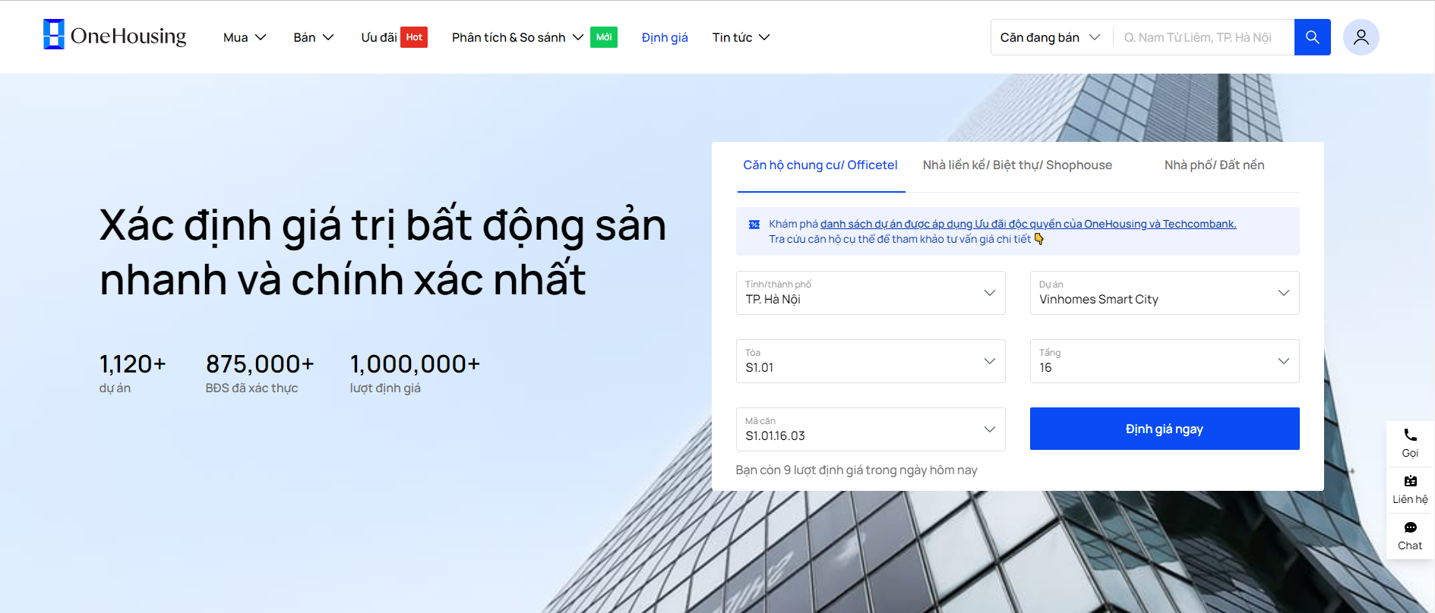The height and width of the screenshot is (613, 1435).
Task: Click the Tra cứu căn hộ cụ thể text
Action: [899, 239]
